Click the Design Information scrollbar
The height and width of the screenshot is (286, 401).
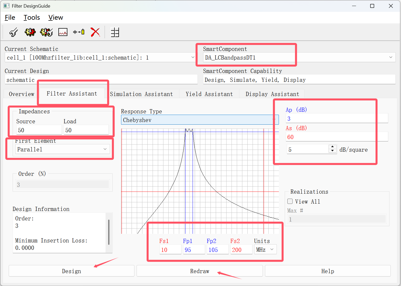[109, 232]
